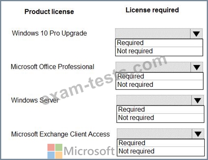
Task: Choose Not required for Microsoft Office Professional
Action: tap(159, 85)
